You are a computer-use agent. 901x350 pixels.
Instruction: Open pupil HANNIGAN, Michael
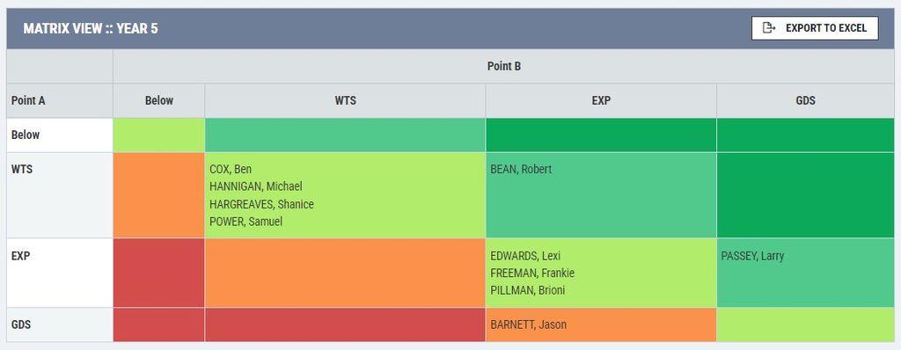(x=256, y=186)
